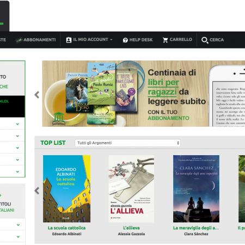Open the Tutti gli Argomenti dropdown

(x=127, y=143)
